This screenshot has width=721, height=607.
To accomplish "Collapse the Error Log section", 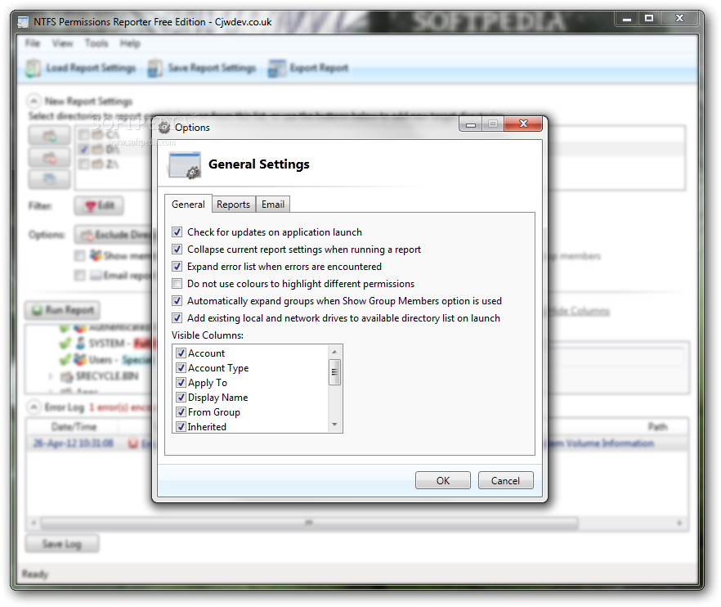I will [34, 407].
